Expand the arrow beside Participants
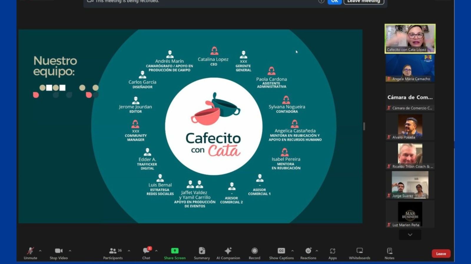The height and width of the screenshot is (264, 471). pos(129,251)
